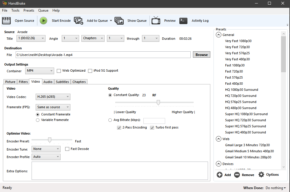
Task: Open the File menu
Action: point(5,10)
